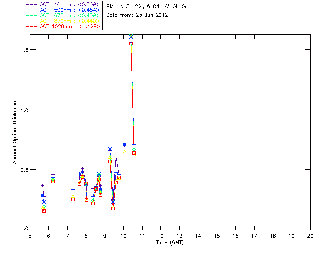Screen dimensions: 319x255
Task: Click the Time (GMT) axis label
Action: click(x=170, y=243)
